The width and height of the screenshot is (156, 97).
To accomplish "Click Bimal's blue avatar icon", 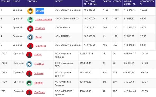I will click(x=30, y=37).
